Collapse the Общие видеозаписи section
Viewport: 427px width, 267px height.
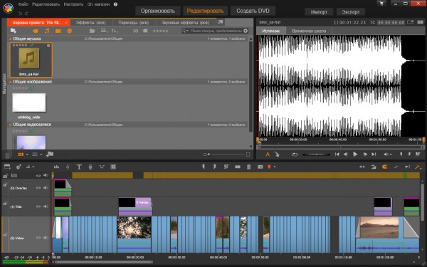point(11,125)
